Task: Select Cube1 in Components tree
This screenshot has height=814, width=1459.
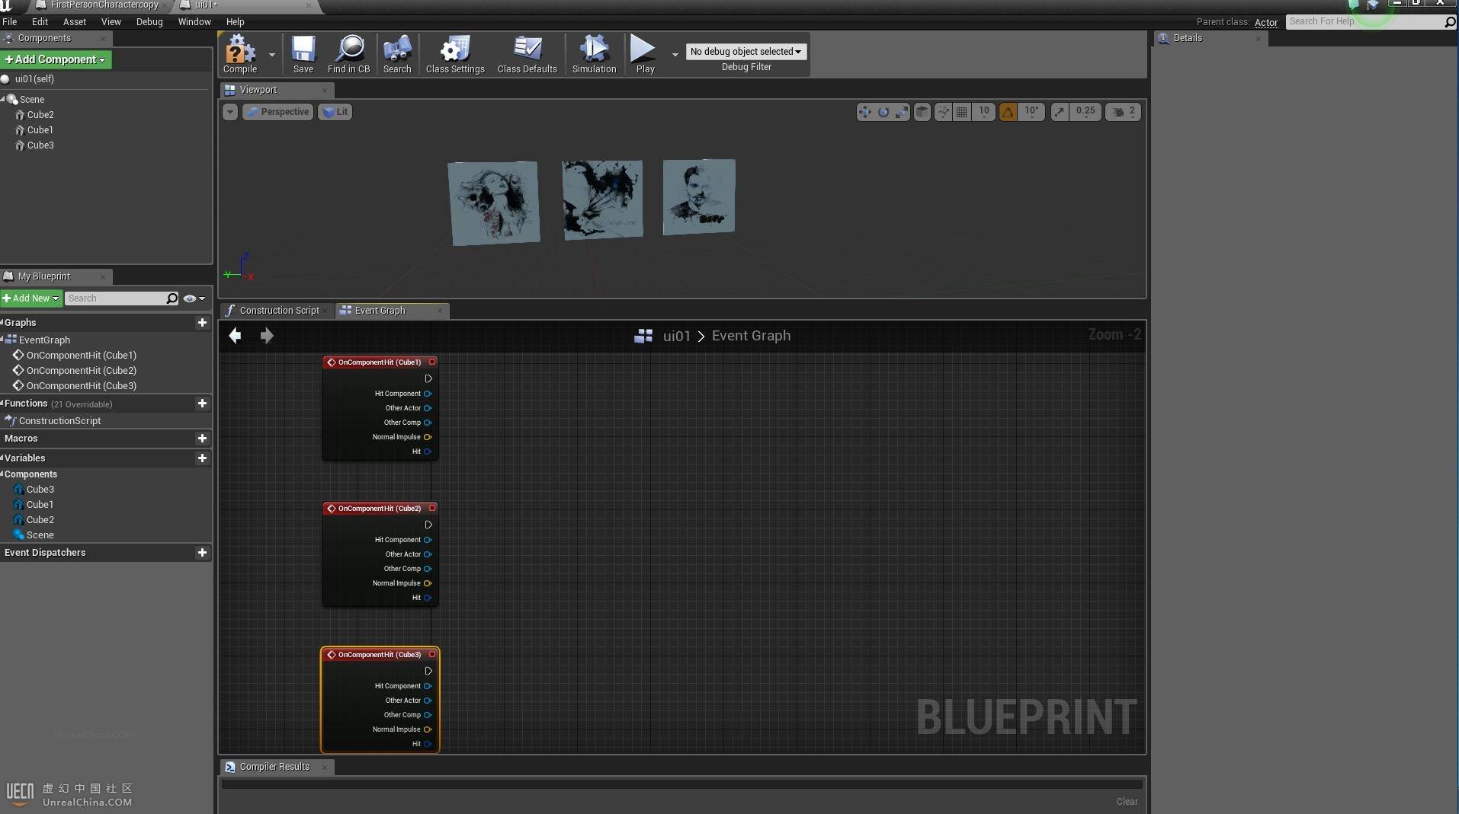Action: pos(40,130)
